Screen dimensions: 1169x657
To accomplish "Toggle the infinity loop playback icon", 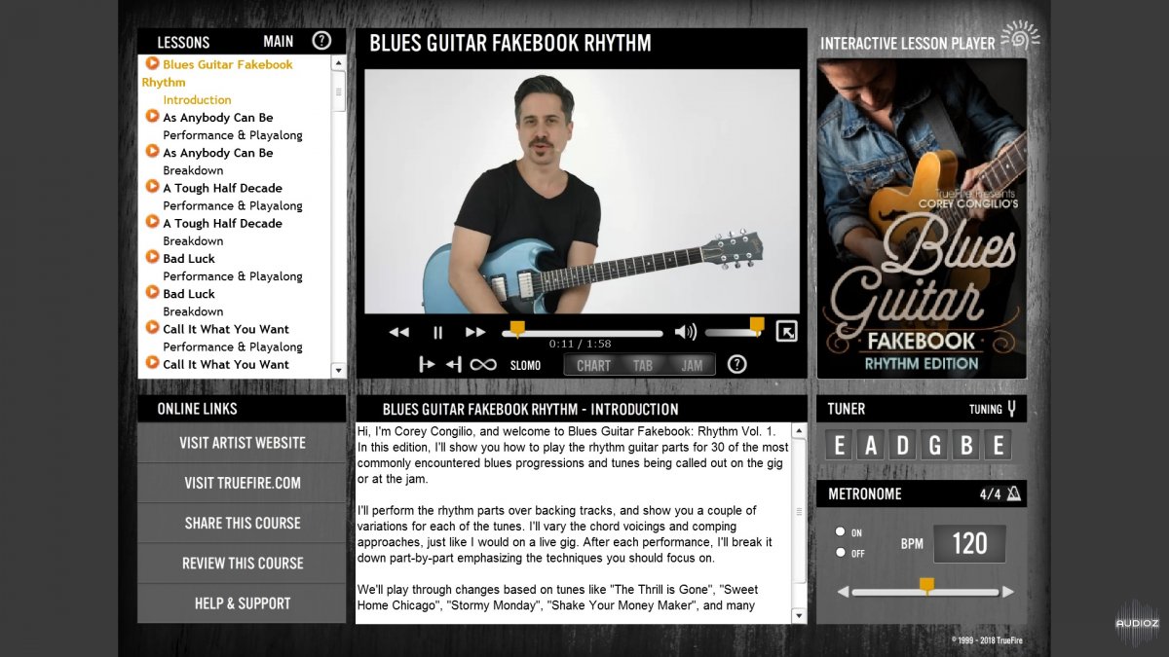I will (483, 364).
